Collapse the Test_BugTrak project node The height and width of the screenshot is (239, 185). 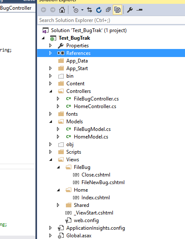[x=44, y=38]
